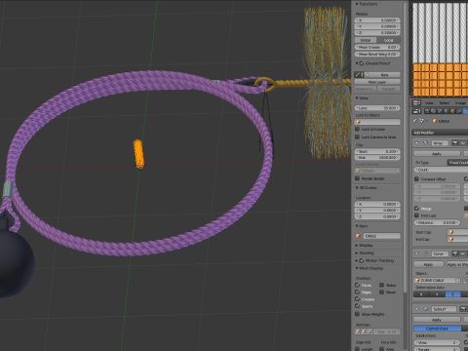Switch to the World properties tab icon
The image size is (468, 351).
click(x=447, y=111)
